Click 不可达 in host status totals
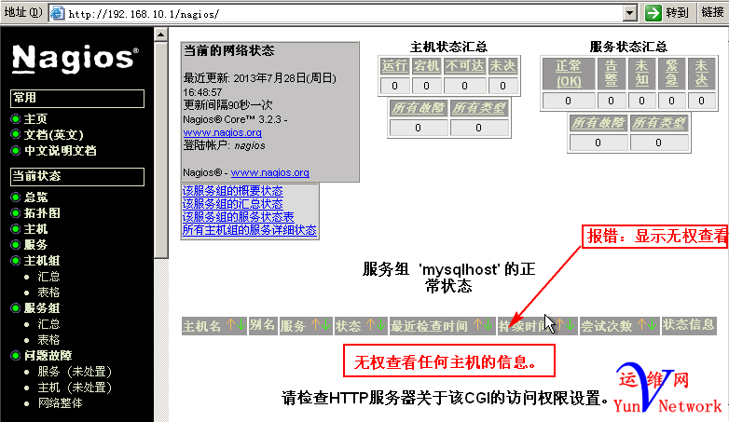729x422 pixels. point(464,66)
